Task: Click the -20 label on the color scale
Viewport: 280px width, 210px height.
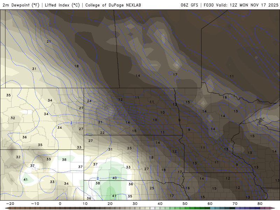Action: coord(10,204)
